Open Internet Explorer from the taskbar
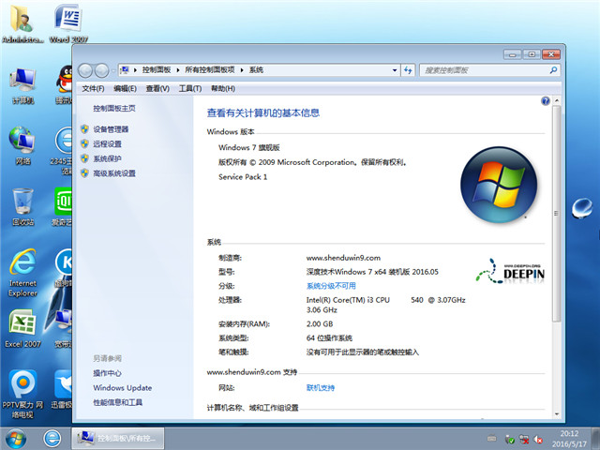The width and height of the screenshot is (600, 450). (x=52, y=439)
